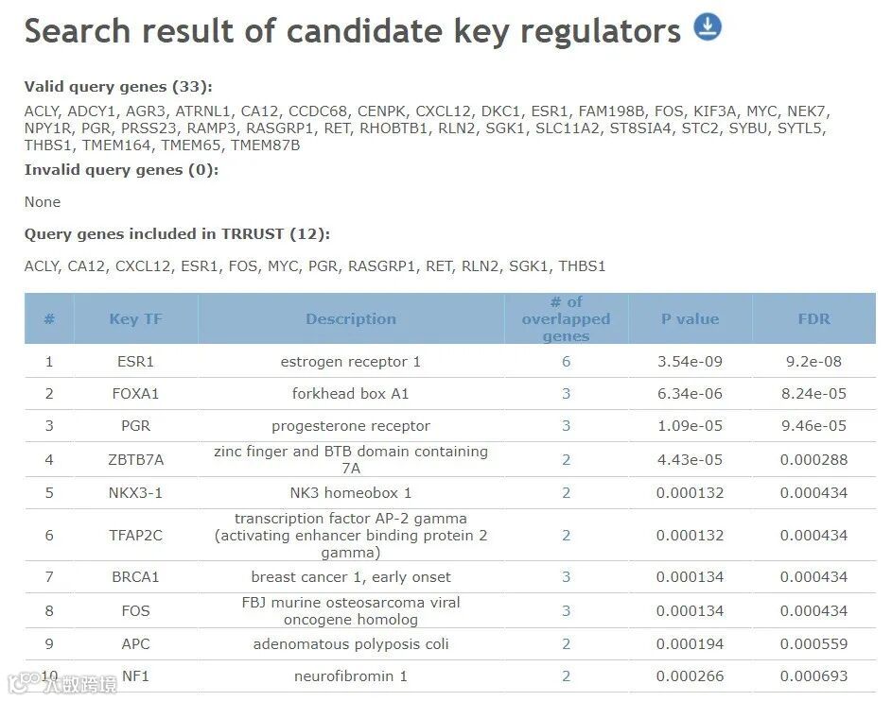Sort table by P value header
892x701 pixels.
pyautogui.click(x=690, y=319)
